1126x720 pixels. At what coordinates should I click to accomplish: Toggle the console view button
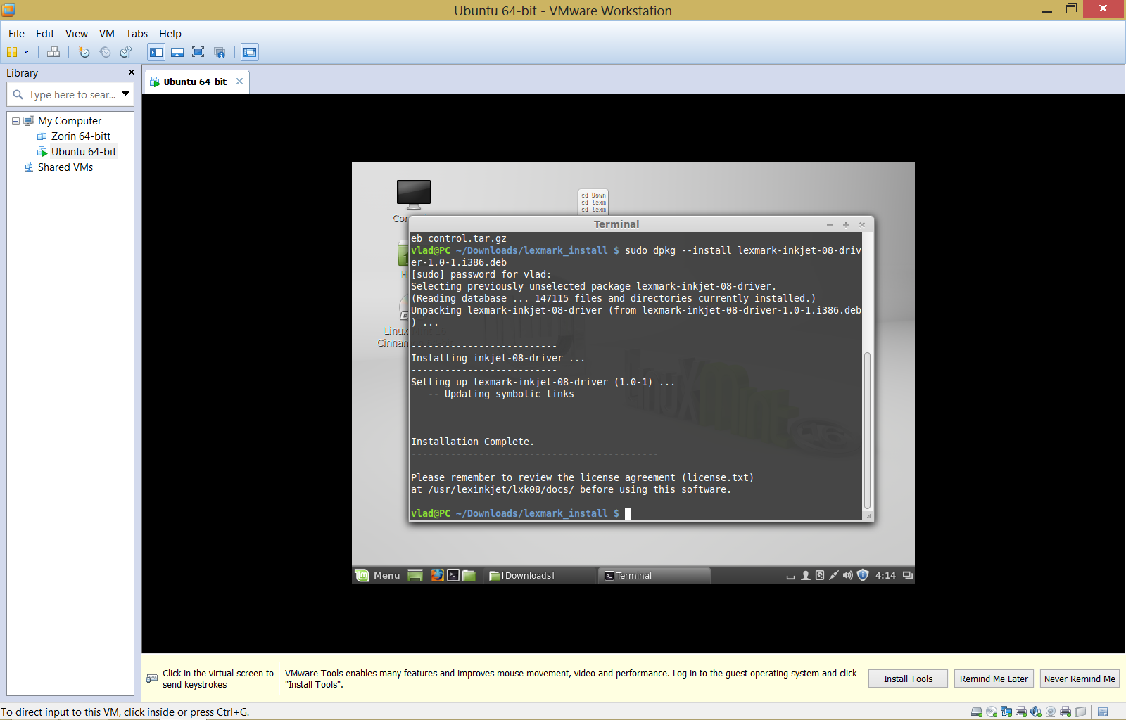coord(250,52)
